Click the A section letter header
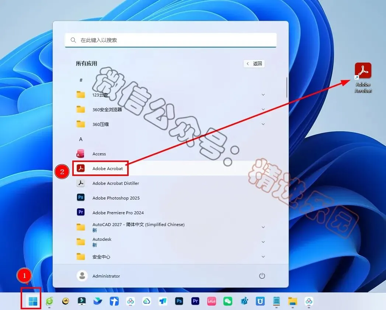This screenshot has height=310, width=386. pyautogui.click(x=81, y=139)
